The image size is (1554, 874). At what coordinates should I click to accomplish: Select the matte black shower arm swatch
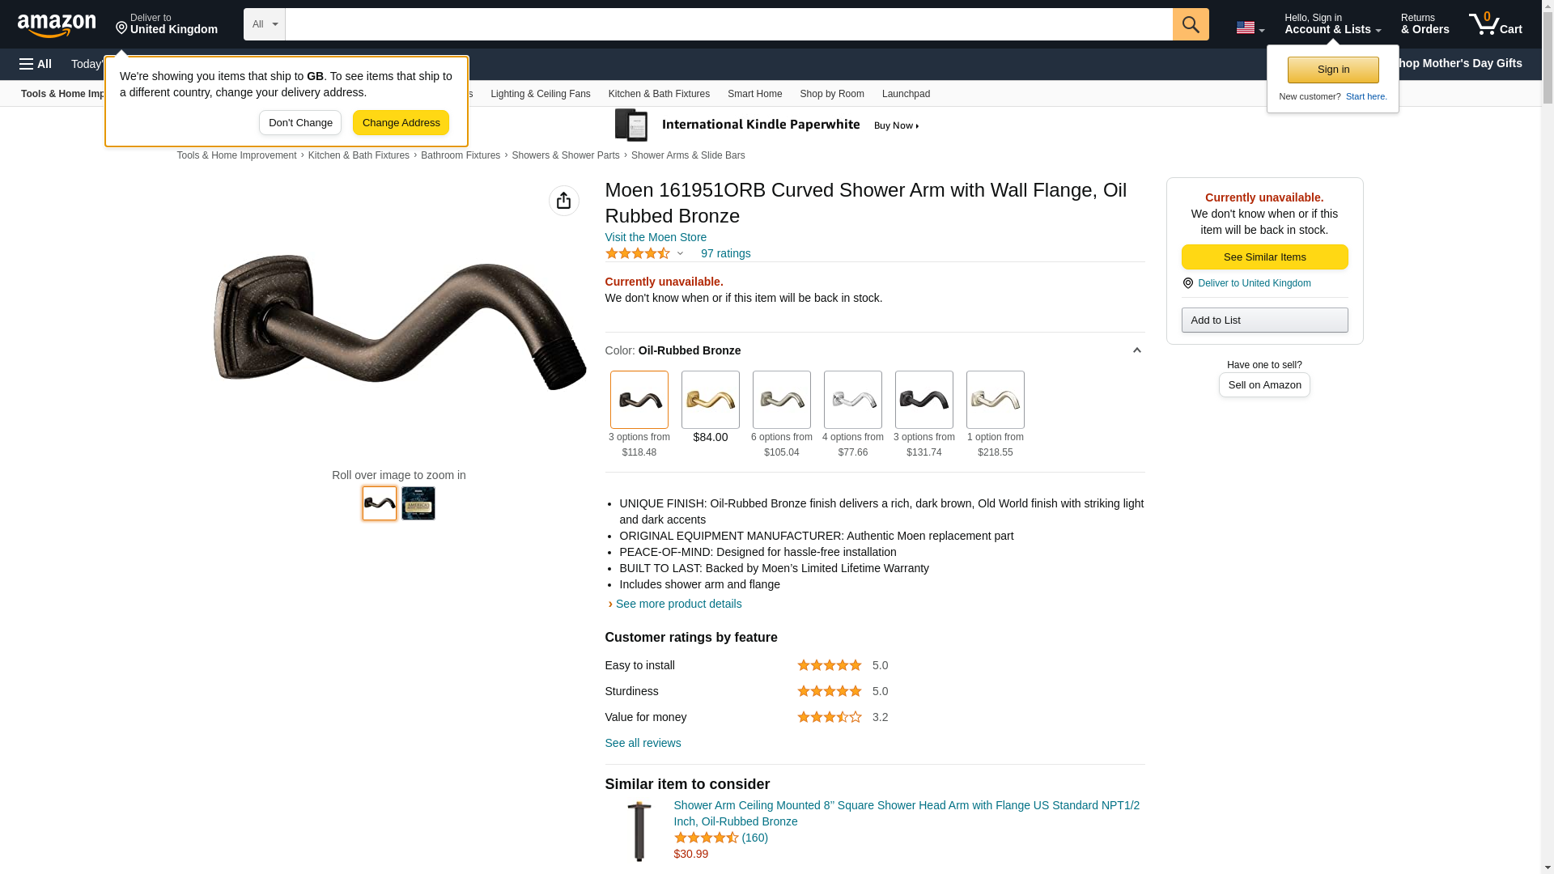coord(924,400)
